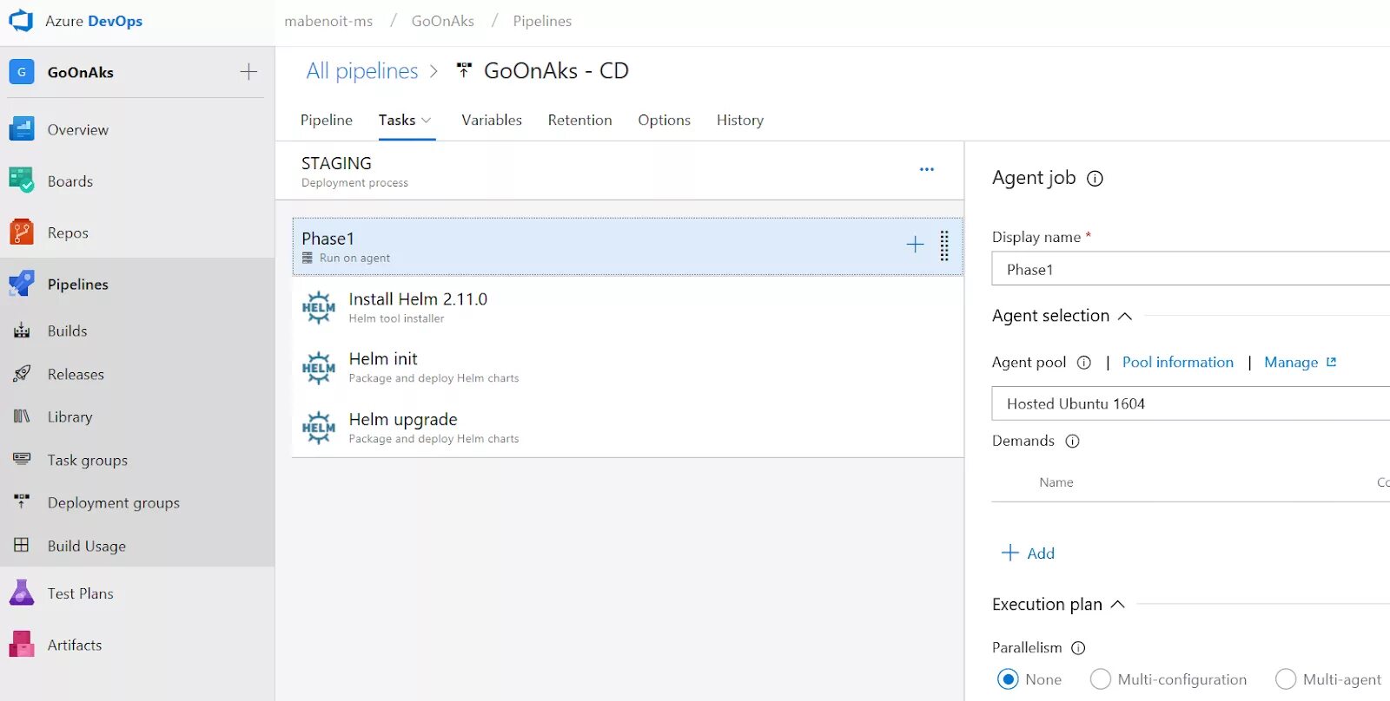The width and height of the screenshot is (1390, 701).
Task: Click the Deployment groups icon
Action: tap(22, 501)
